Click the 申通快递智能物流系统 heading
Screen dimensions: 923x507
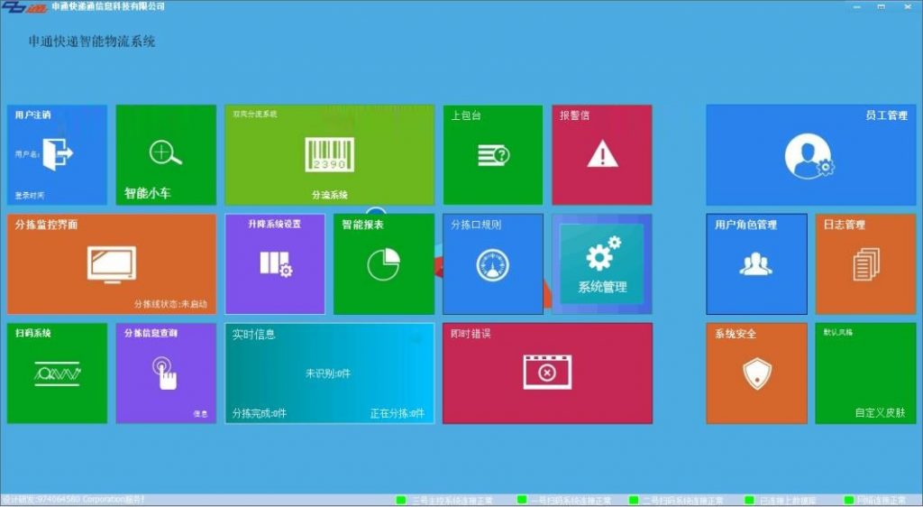[x=92, y=41]
